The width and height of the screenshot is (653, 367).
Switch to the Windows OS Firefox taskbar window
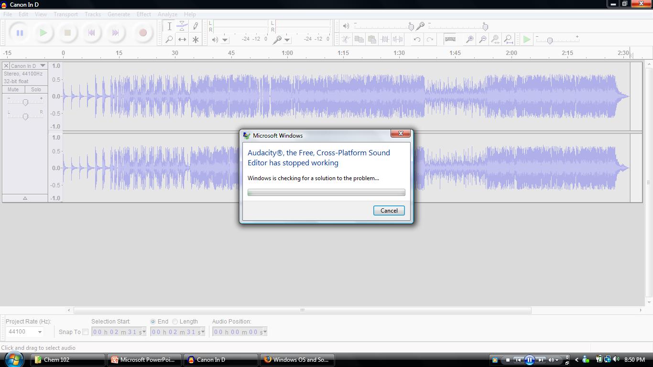click(x=297, y=360)
